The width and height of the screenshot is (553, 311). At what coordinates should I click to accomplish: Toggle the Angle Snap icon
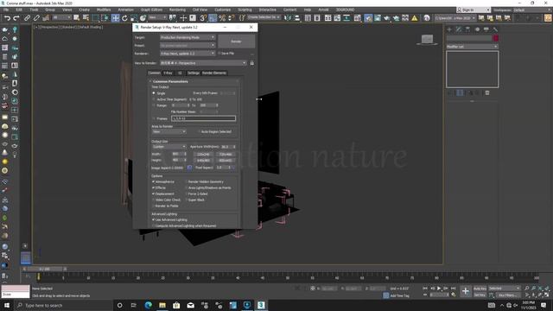213,18
